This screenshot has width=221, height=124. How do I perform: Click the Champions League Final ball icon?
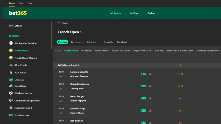pos(11,101)
